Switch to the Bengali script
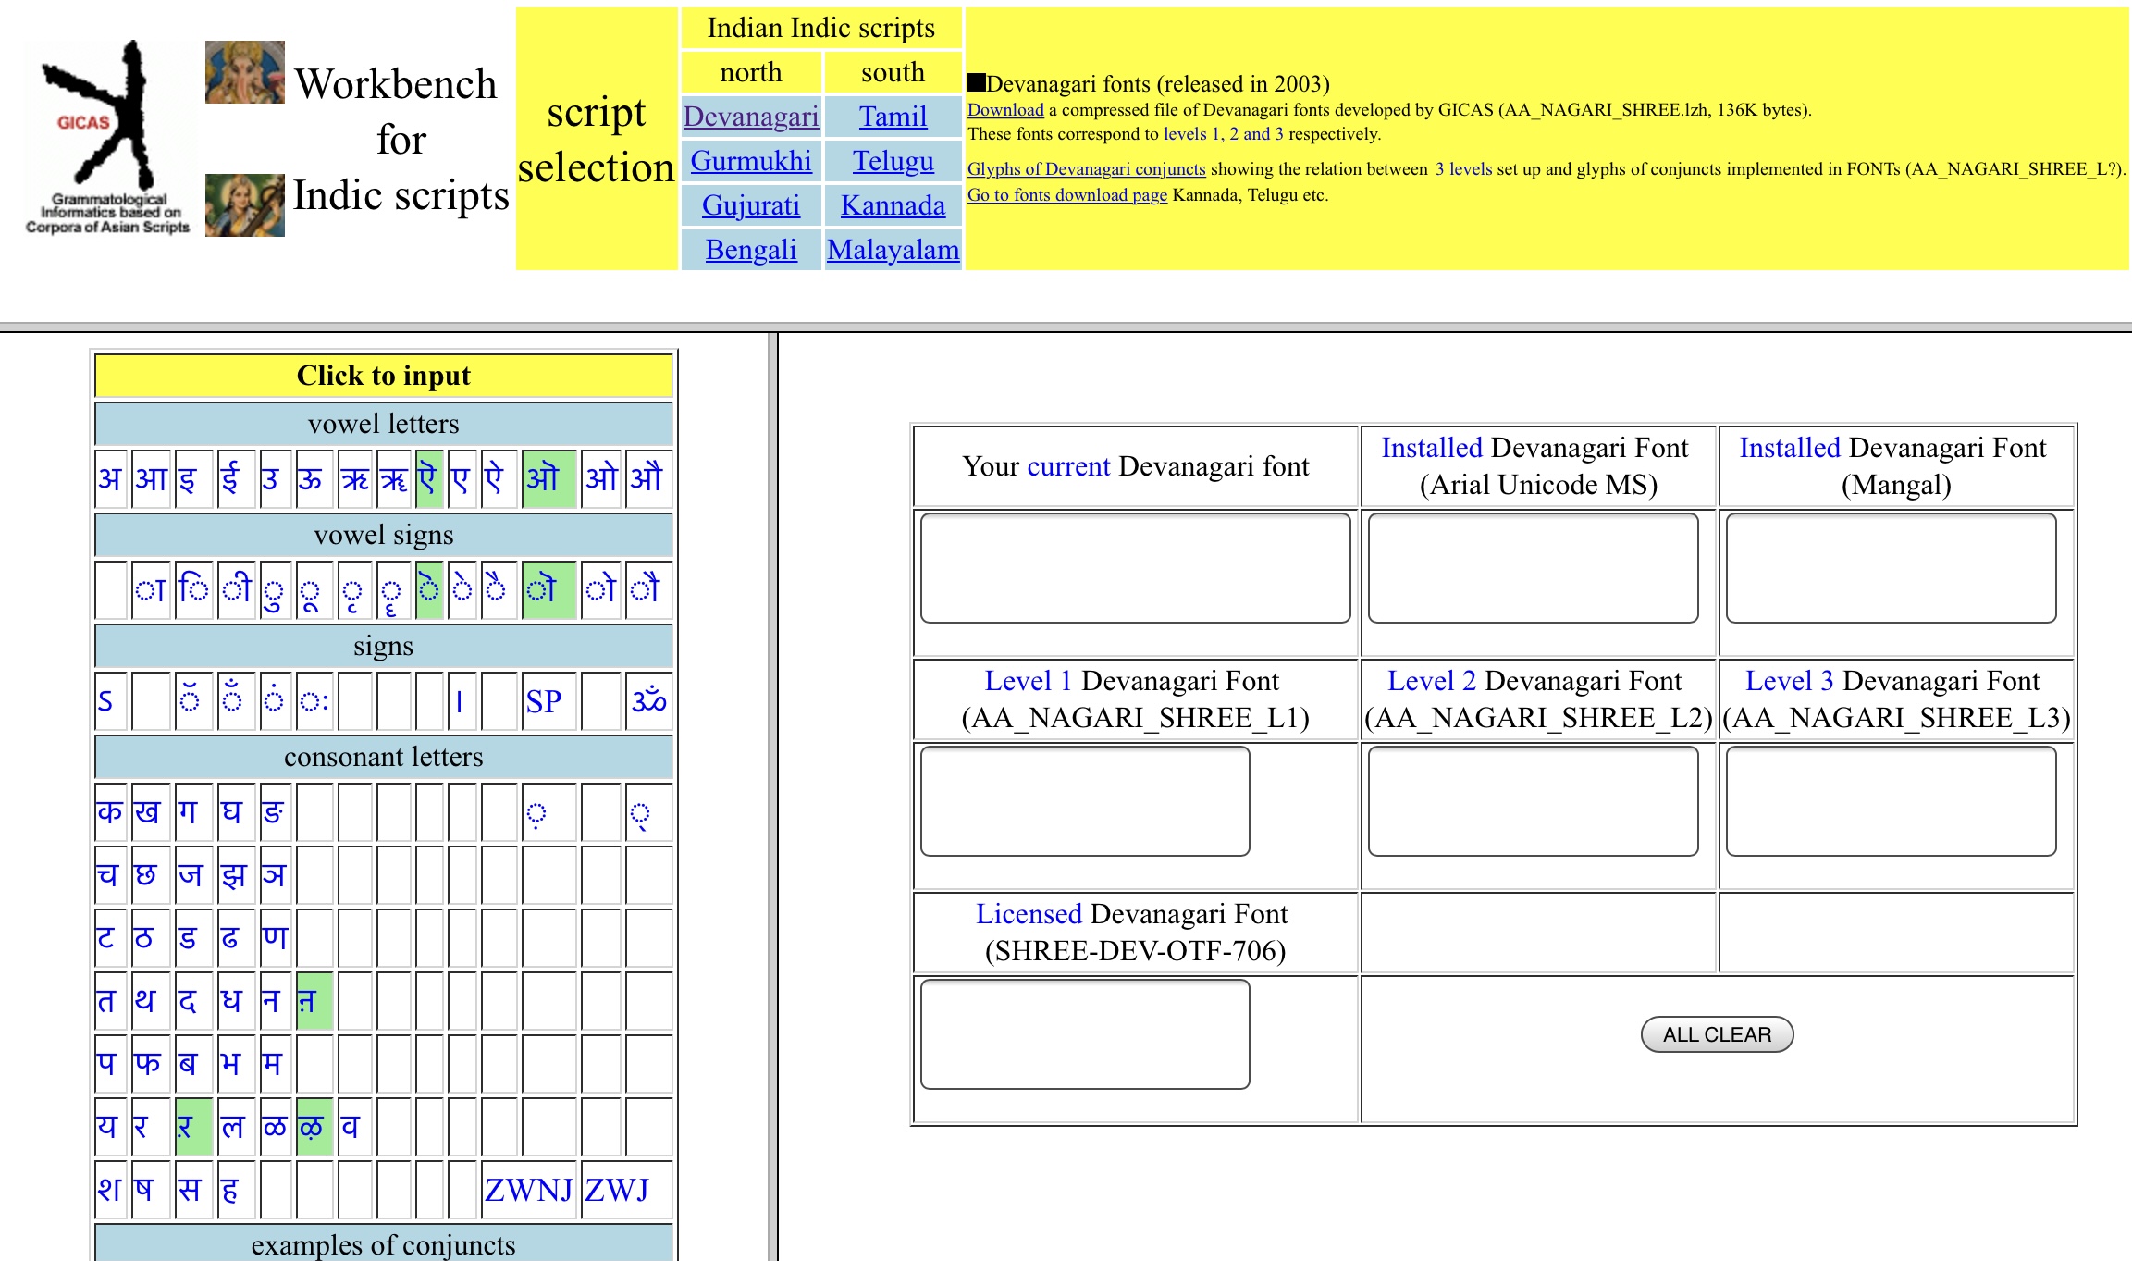The image size is (2132, 1261). click(750, 250)
